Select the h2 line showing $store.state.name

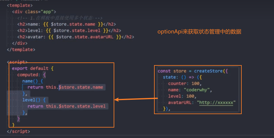pyautogui.click(x=67, y=24)
